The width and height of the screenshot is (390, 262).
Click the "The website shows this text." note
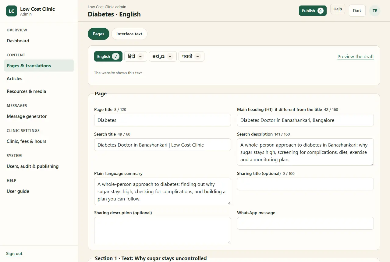[118, 73]
